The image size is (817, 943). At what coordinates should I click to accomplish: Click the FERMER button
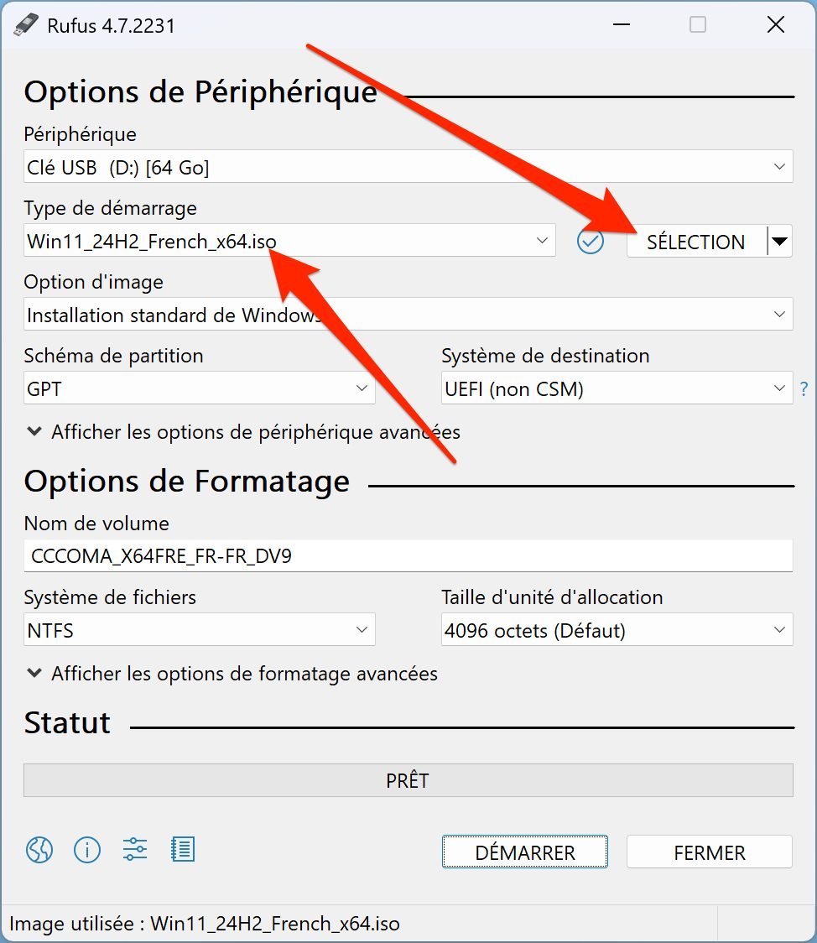710,852
